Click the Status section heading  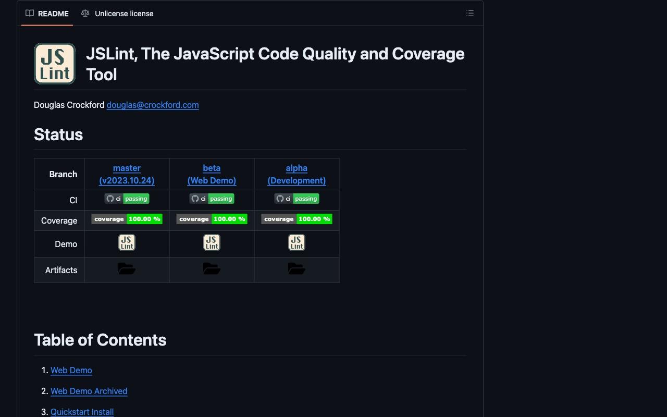[58, 134]
